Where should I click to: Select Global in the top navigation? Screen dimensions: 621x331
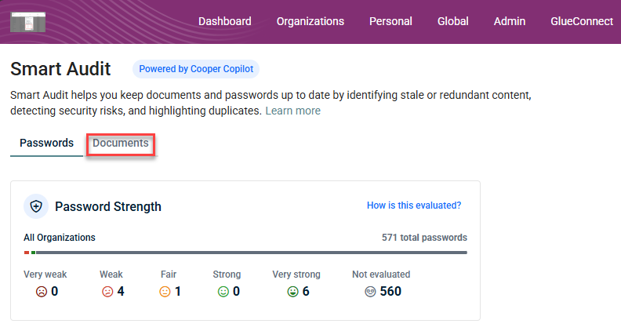(453, 21)
